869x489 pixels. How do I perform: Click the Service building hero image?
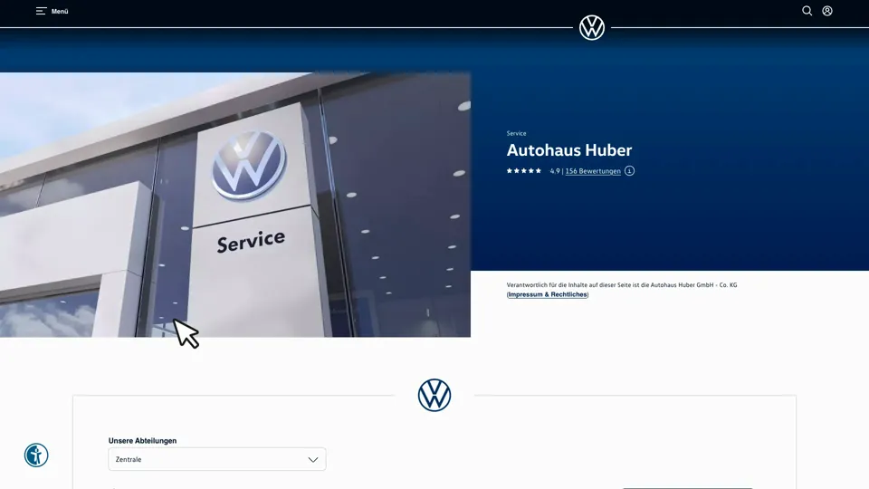pos(235,205)
